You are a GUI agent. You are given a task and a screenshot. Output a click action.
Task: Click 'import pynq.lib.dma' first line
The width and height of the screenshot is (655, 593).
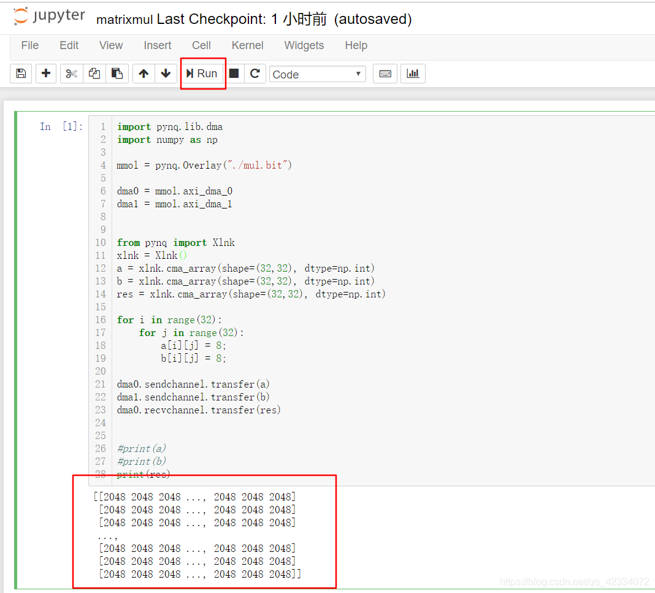pos(170,127)
